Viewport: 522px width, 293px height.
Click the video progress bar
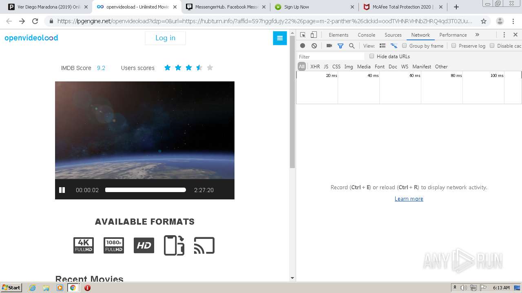(x=145, y=190)
